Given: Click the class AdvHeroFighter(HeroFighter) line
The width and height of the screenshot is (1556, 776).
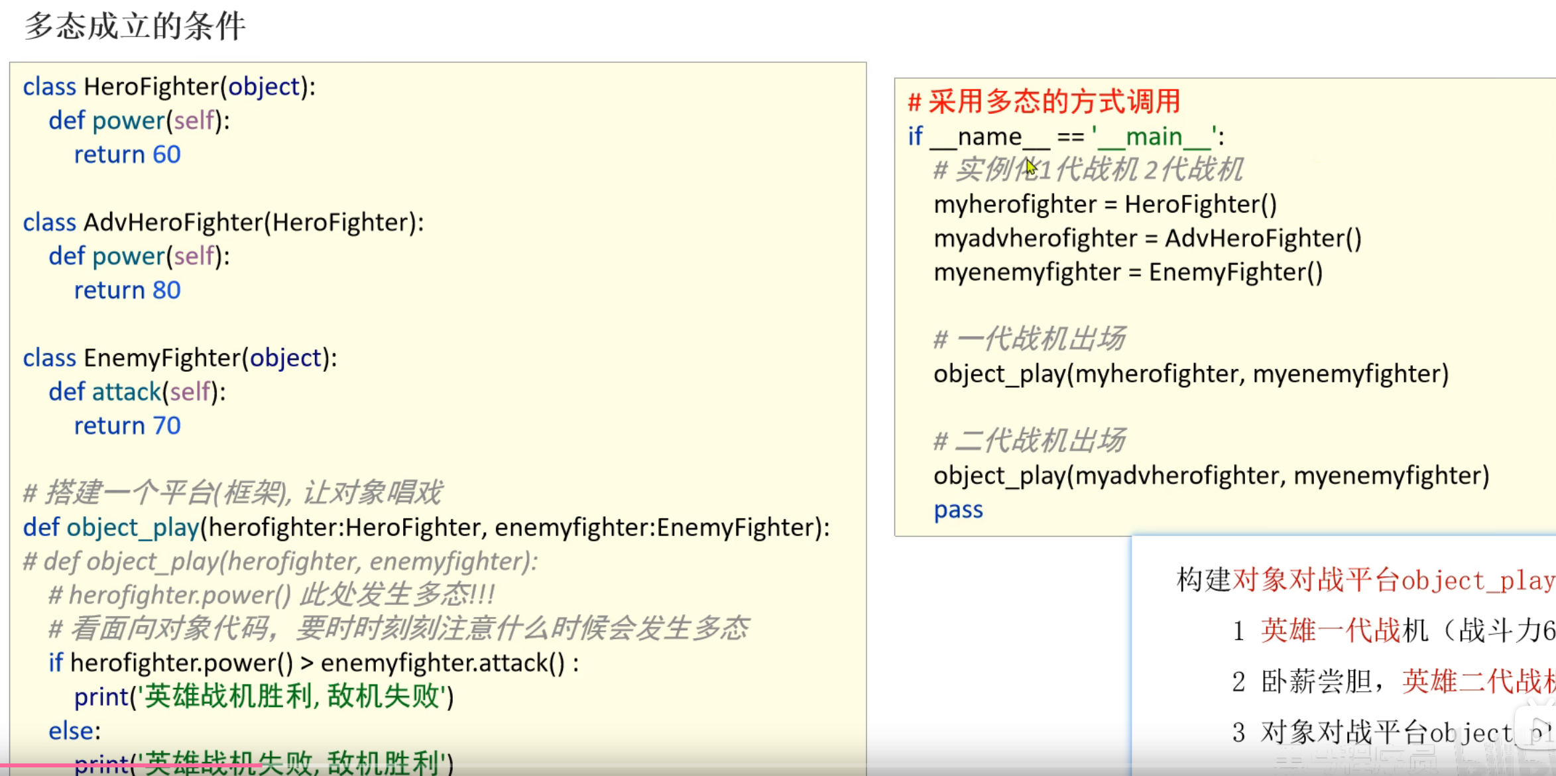Looking at the screenshot, I should tap(223, 223).
